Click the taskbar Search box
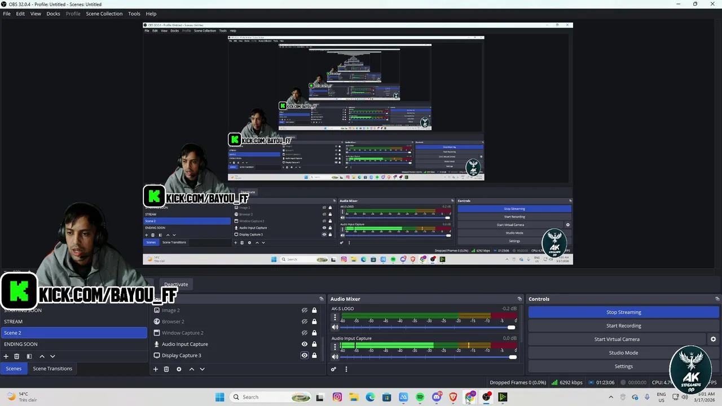722x406 pixels. [x=271, y=397]
